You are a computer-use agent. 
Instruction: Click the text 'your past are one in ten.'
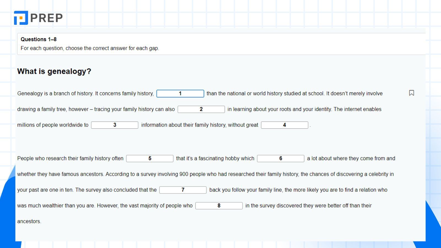click(45, 190)
